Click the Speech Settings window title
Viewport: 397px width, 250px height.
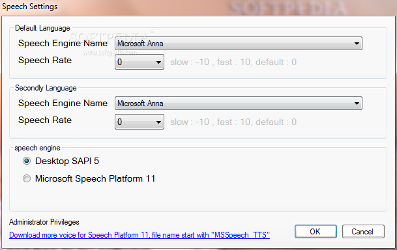(x=29, y=7)
